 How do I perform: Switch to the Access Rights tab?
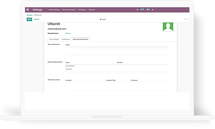[54, 39]
